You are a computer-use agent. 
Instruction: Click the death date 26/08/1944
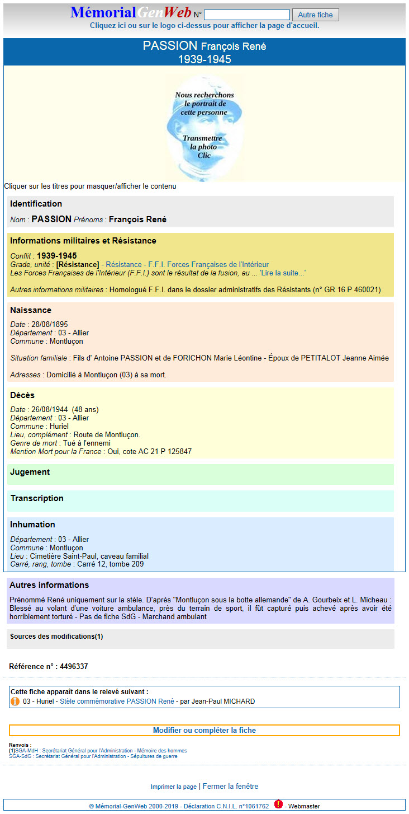coord(50,410)
